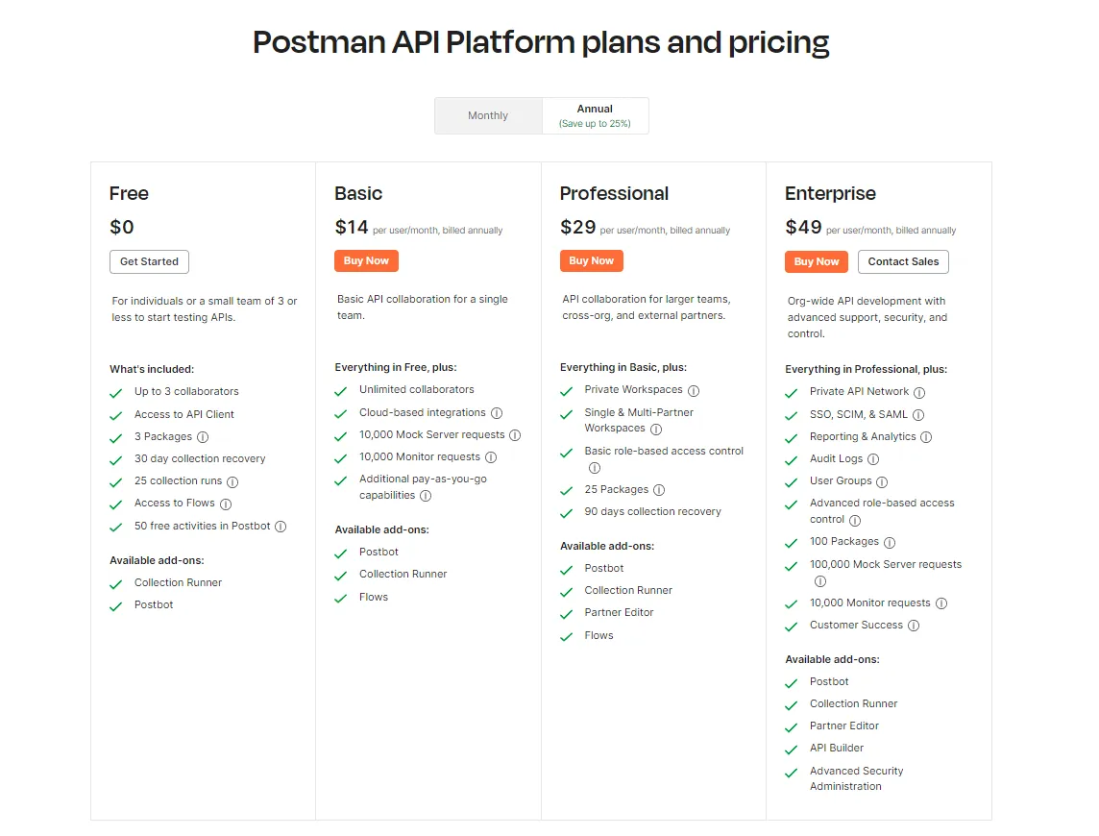Open info tooltip for Private API Network
The width and height of the screenshot is (1099, 836).
(x=919, y=392)
